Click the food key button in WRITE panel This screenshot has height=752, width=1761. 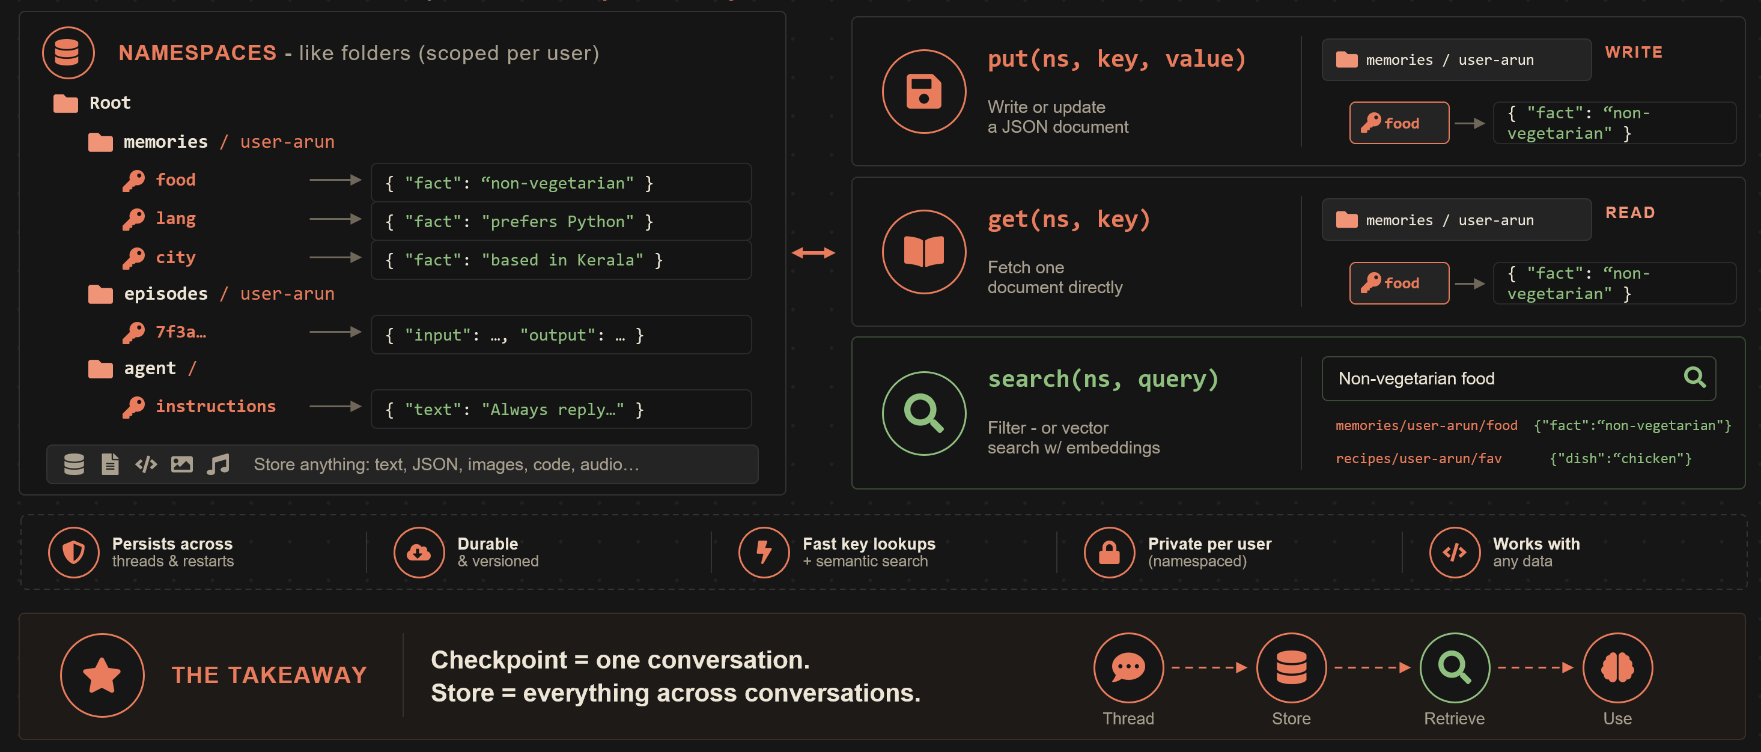click(x=1399, y=123)
